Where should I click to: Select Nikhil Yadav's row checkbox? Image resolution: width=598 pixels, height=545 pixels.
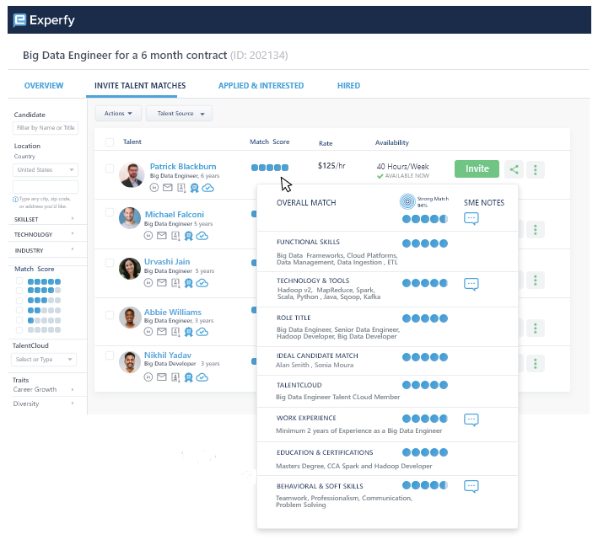[110, 355]
